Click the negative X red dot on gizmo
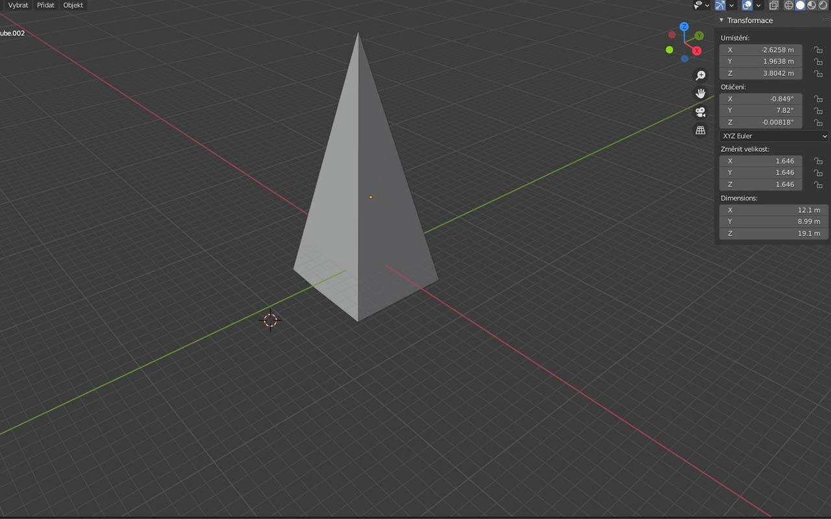The height and width of the screenshot is (519, 831). click(x=672, y=35)
